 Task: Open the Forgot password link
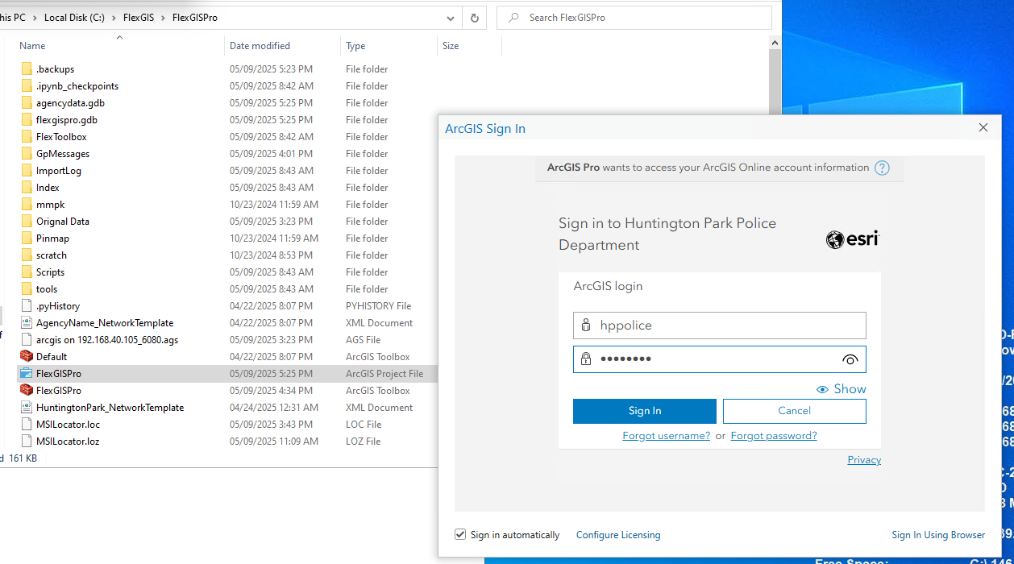tap(774, 436)
